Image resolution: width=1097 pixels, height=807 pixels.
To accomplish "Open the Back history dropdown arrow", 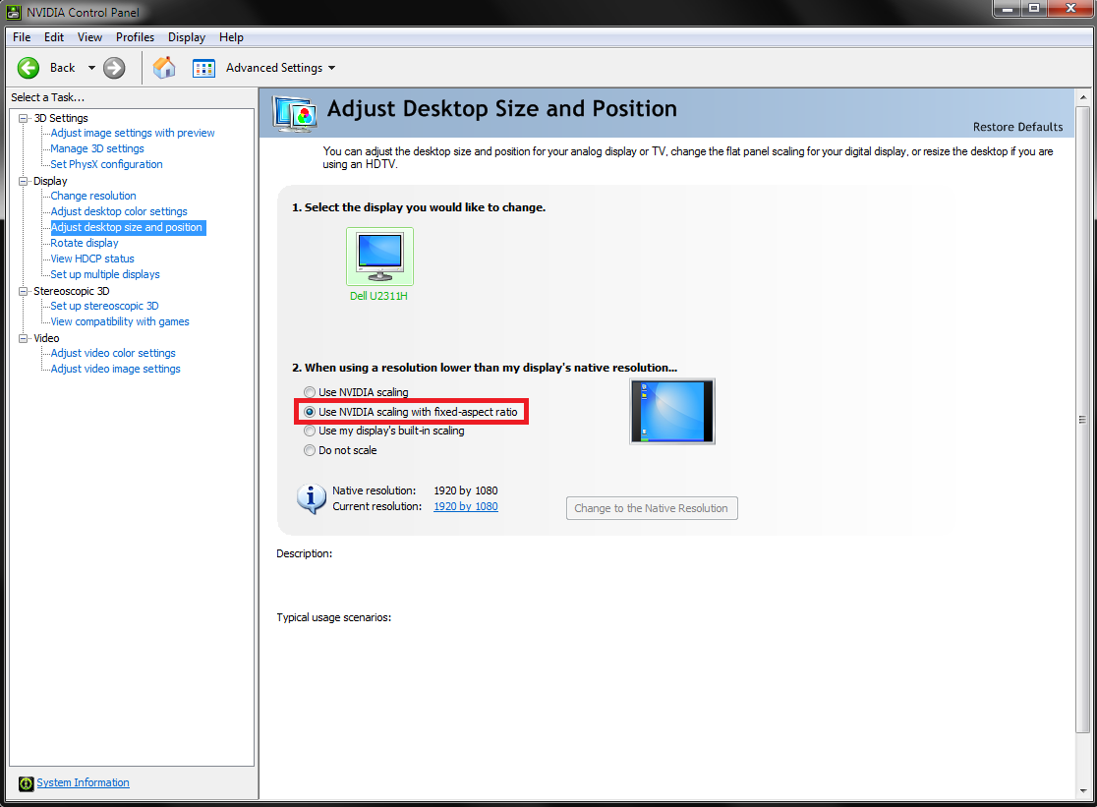I will (x=91, y=68).
